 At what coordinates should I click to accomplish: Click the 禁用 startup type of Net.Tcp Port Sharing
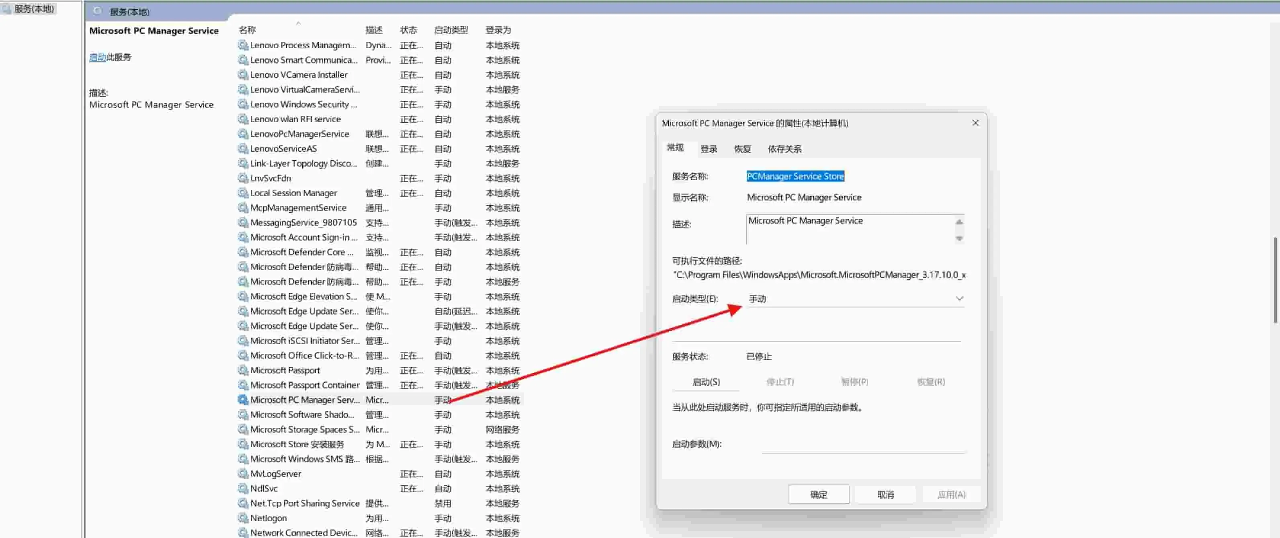(443, 503)
